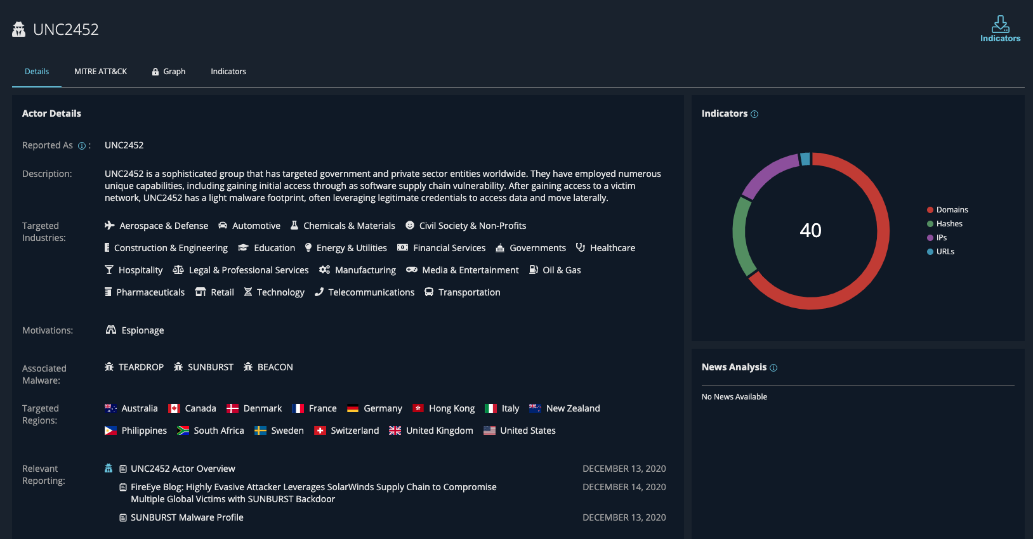The width and height of the screenshot is (1033, 539).
Task: Click the 40 total count in donut chart
Action: (811, 230)
